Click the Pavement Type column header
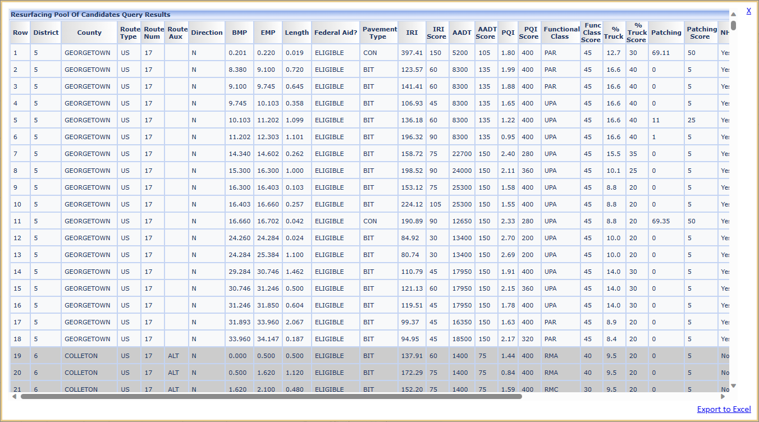 [379, 33]
